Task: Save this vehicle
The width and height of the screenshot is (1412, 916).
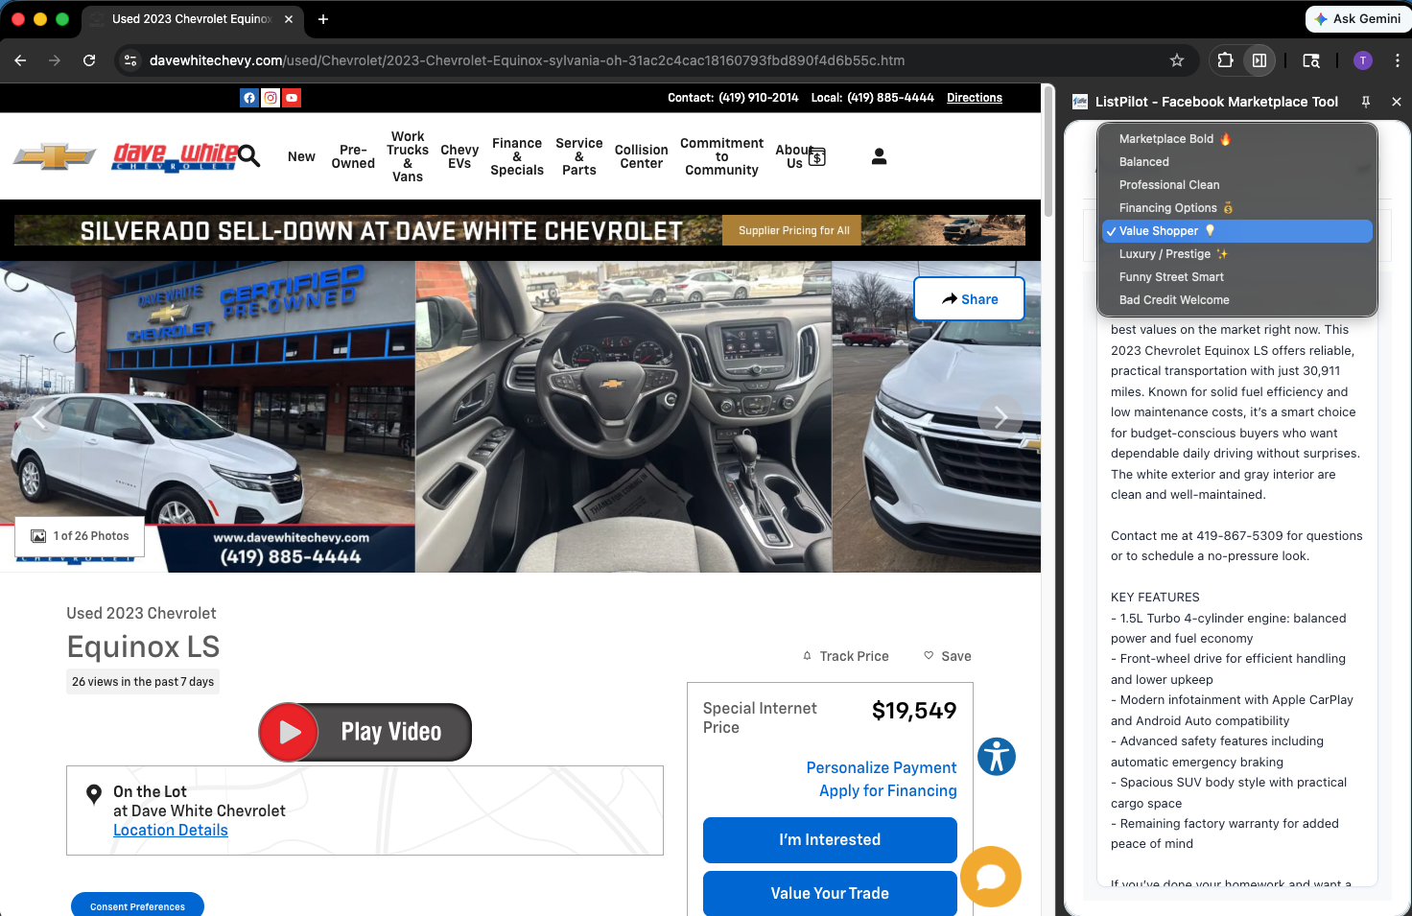Action: point(948,656)
